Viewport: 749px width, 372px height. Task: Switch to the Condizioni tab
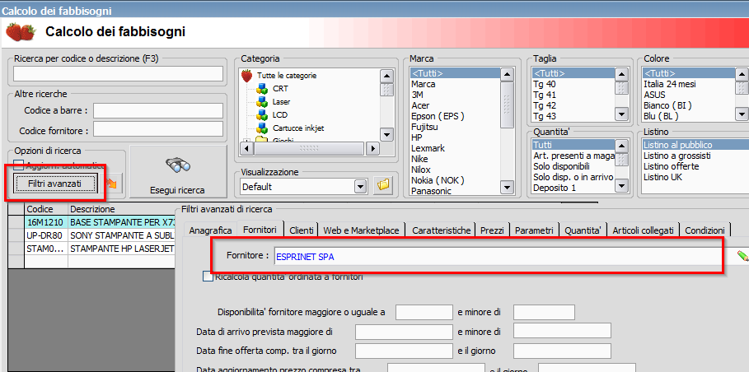coord(705,230)
